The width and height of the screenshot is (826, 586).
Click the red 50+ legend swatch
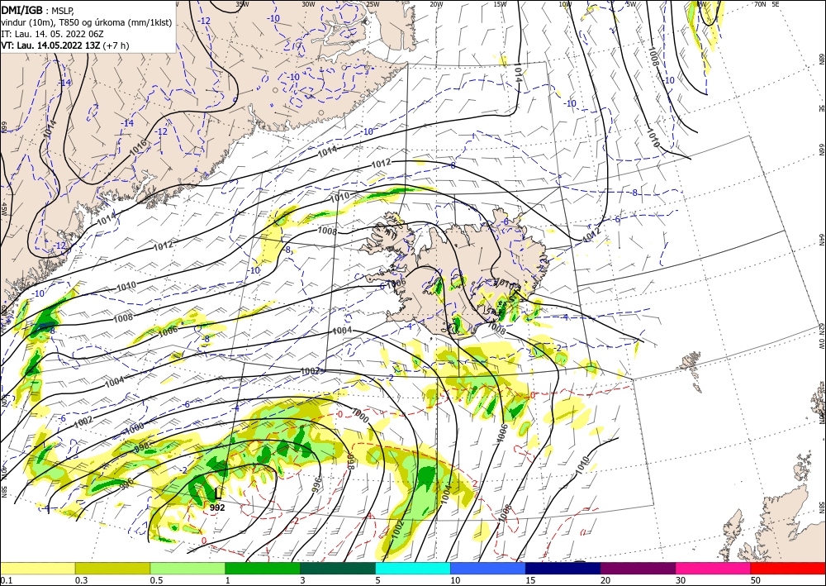click(788, 569)
